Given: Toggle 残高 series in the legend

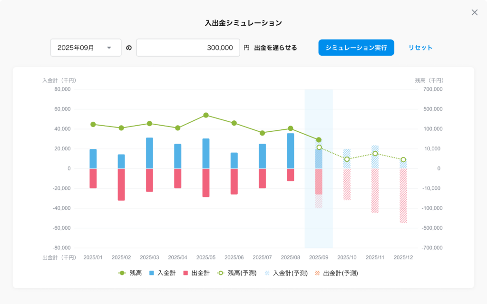Looking at the screenshot, I should (130, 273).
